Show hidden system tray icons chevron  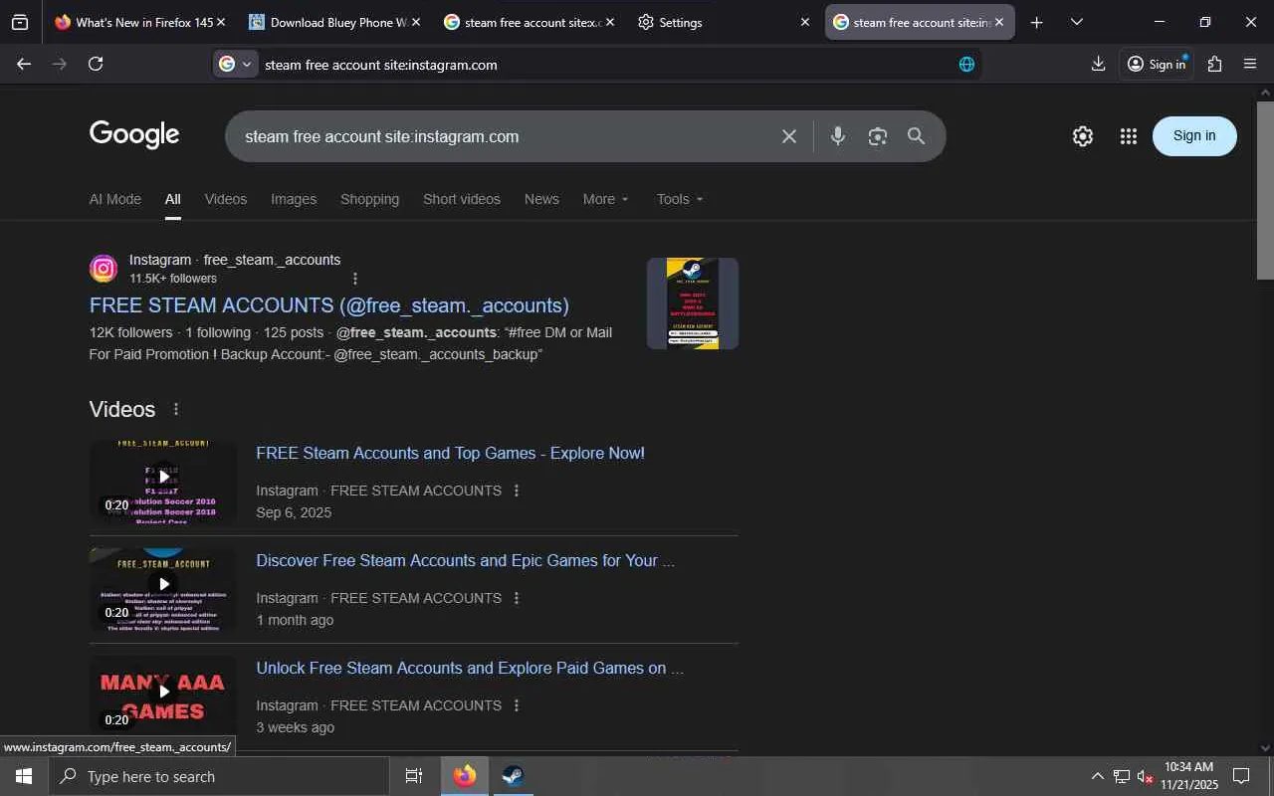click(x=1097, y=776)
